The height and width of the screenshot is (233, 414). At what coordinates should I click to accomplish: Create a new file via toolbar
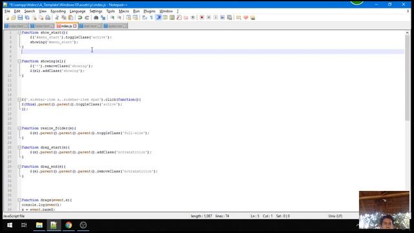tap(7, 17)
